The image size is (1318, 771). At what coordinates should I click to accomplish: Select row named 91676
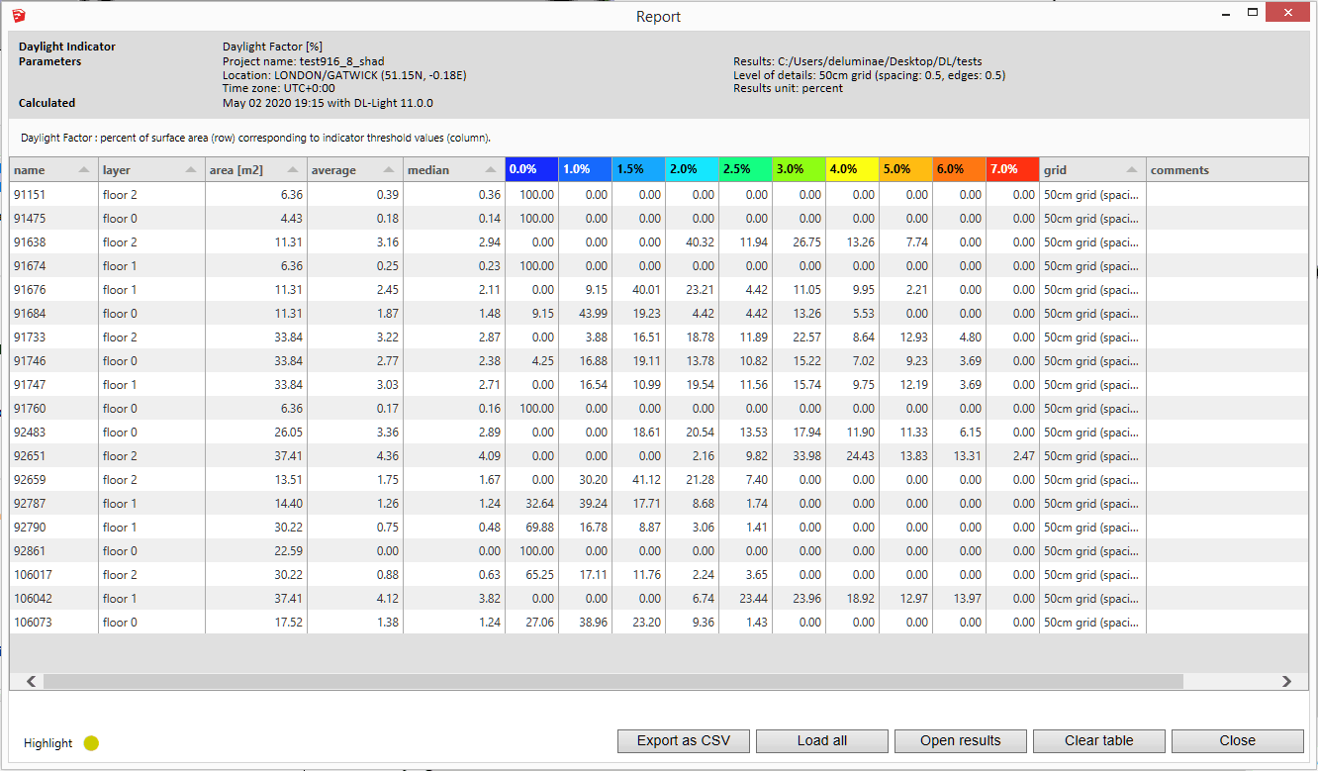[x=659, y=290]
